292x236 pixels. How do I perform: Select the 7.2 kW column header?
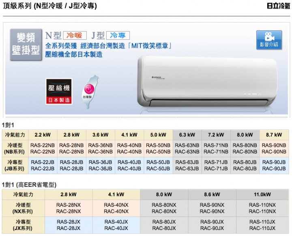pos(216,135)
